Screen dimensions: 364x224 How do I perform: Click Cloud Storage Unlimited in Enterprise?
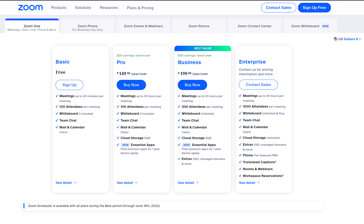tap(261, 138)
